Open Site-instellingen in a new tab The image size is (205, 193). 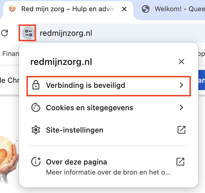[x=74, y=130]
